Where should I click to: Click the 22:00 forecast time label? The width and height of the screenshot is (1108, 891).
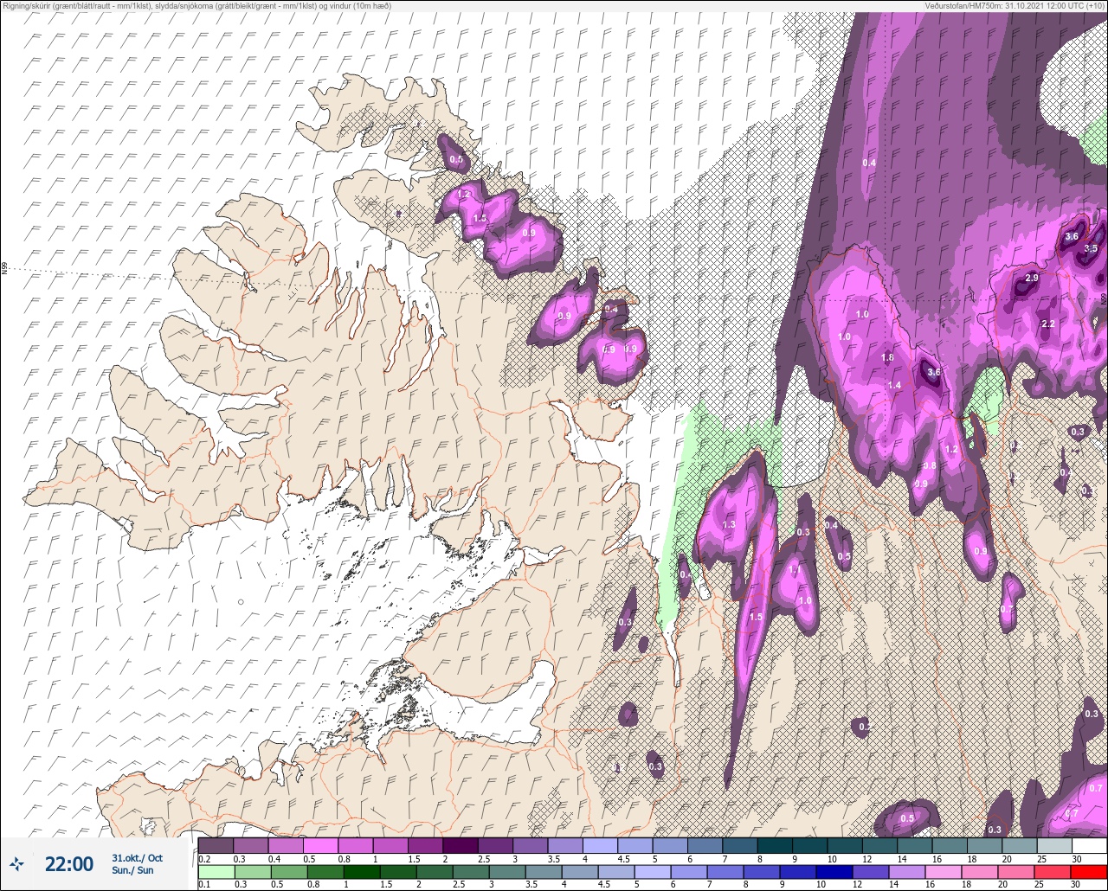pyautogui.click(x=68, y=863)
